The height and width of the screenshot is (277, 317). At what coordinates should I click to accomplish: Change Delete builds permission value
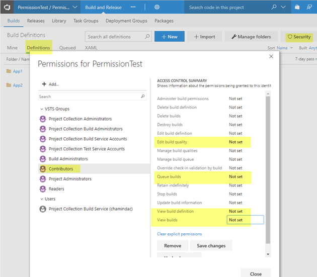coord(235,116)
